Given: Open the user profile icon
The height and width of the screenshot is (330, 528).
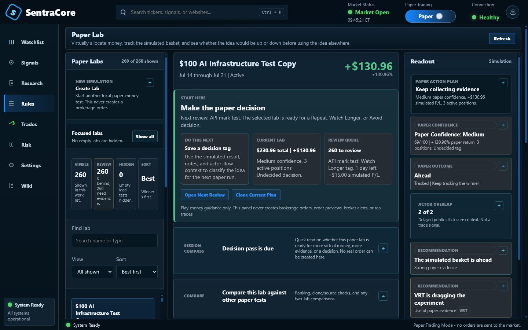Looking at the screenshot, I should [x=513, y=12].
